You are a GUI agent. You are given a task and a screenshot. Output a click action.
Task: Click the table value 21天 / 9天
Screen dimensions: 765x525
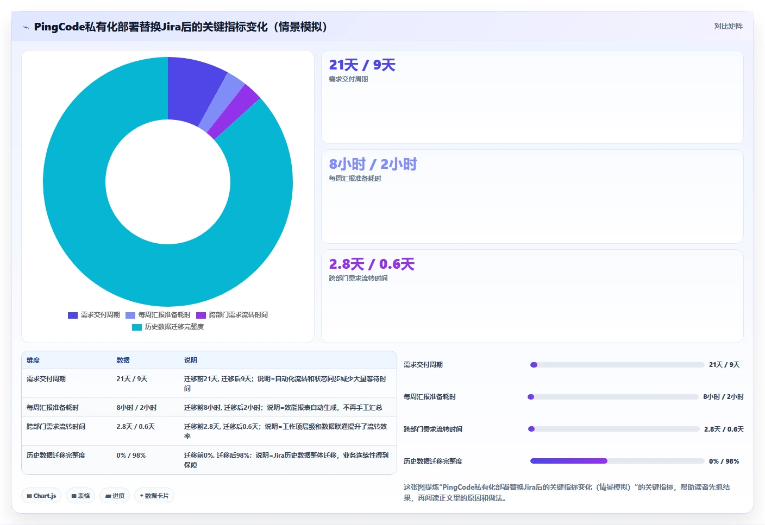click(132, 379)
